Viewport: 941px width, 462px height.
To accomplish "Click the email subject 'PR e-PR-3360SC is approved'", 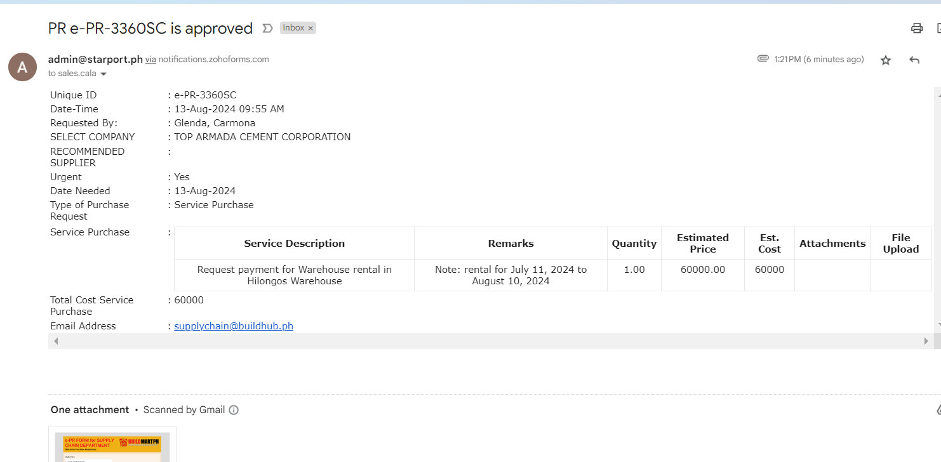I will 150,29.
